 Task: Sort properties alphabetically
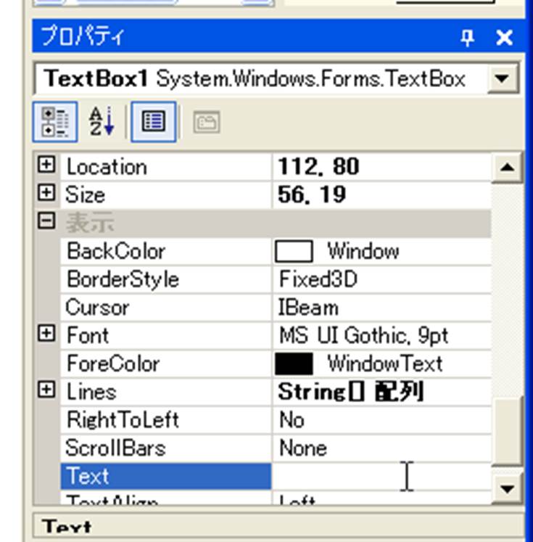102,122
